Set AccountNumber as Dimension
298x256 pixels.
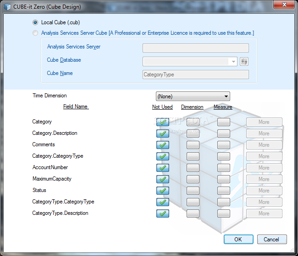pyautogui.click(x=193, y=168)
